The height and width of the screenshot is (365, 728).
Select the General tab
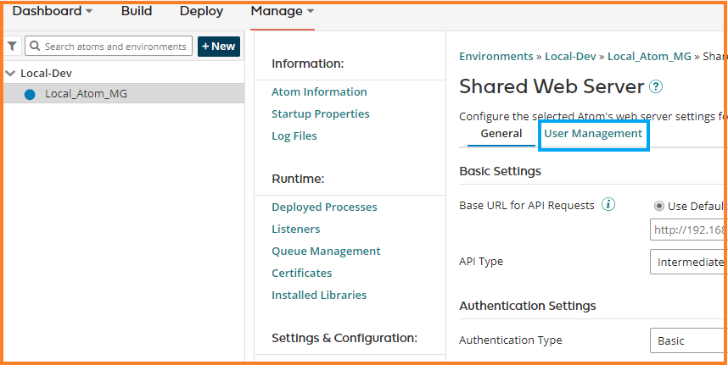coord(501,134)
